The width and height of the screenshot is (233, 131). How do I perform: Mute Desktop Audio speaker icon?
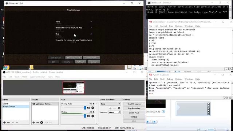click(88, 108)
